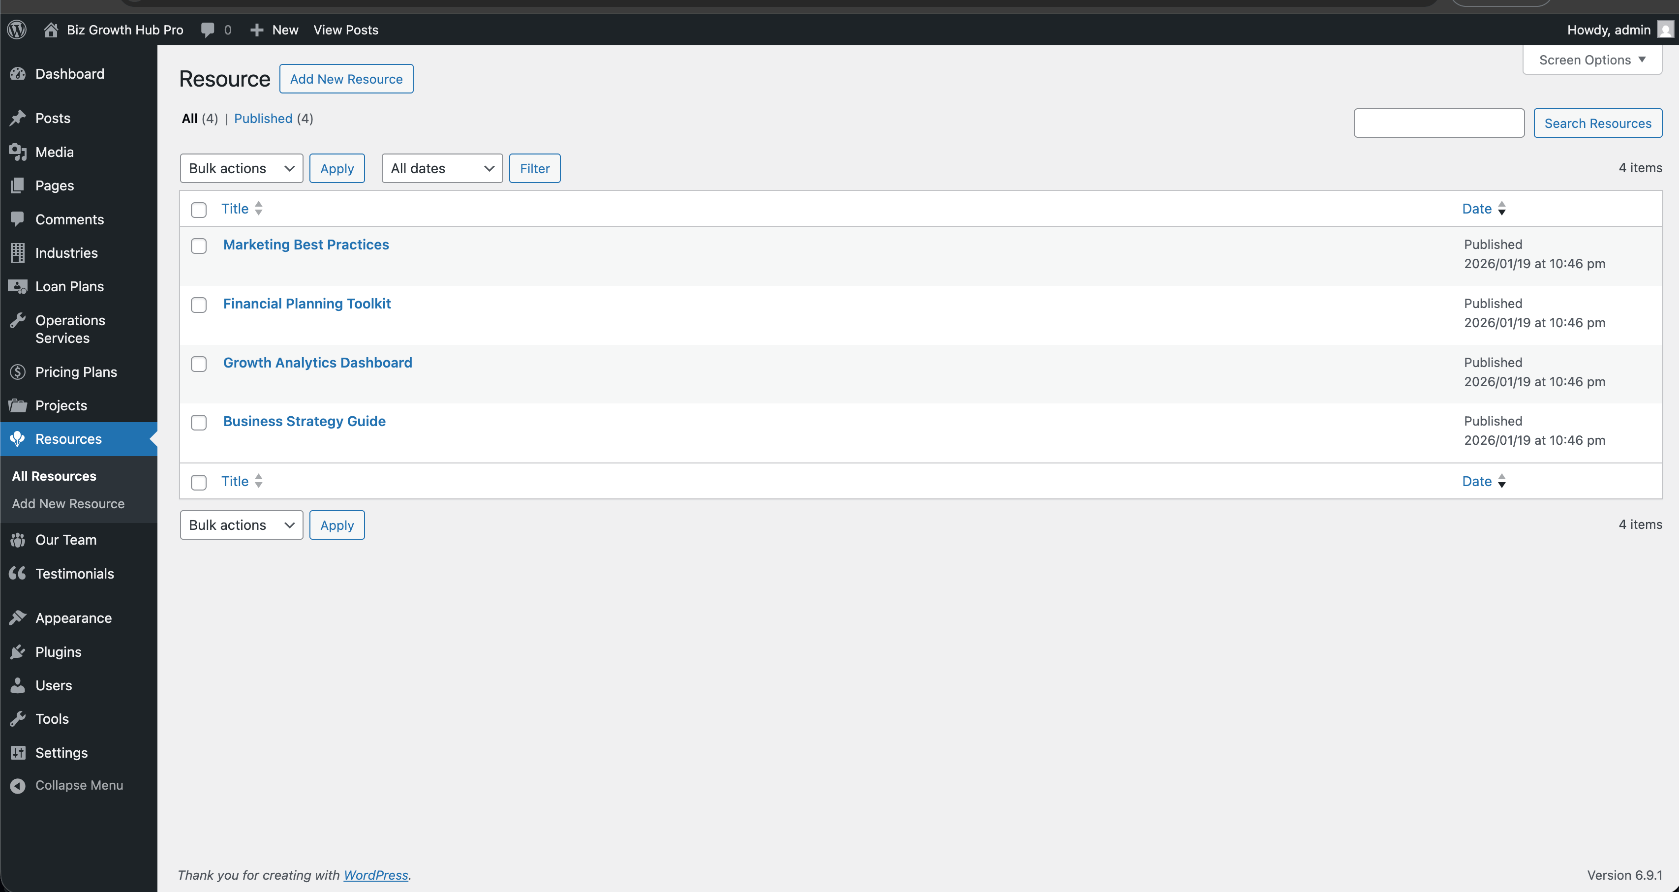Select the Dashboard icon in the sidebar
1679x892 pixels.
[18, 74]
